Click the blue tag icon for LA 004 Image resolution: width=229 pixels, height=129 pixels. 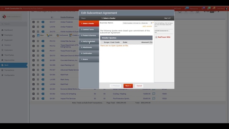[43, 84]
